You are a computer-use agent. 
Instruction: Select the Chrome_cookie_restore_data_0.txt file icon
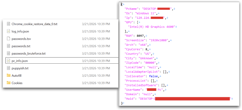[8, 24]
